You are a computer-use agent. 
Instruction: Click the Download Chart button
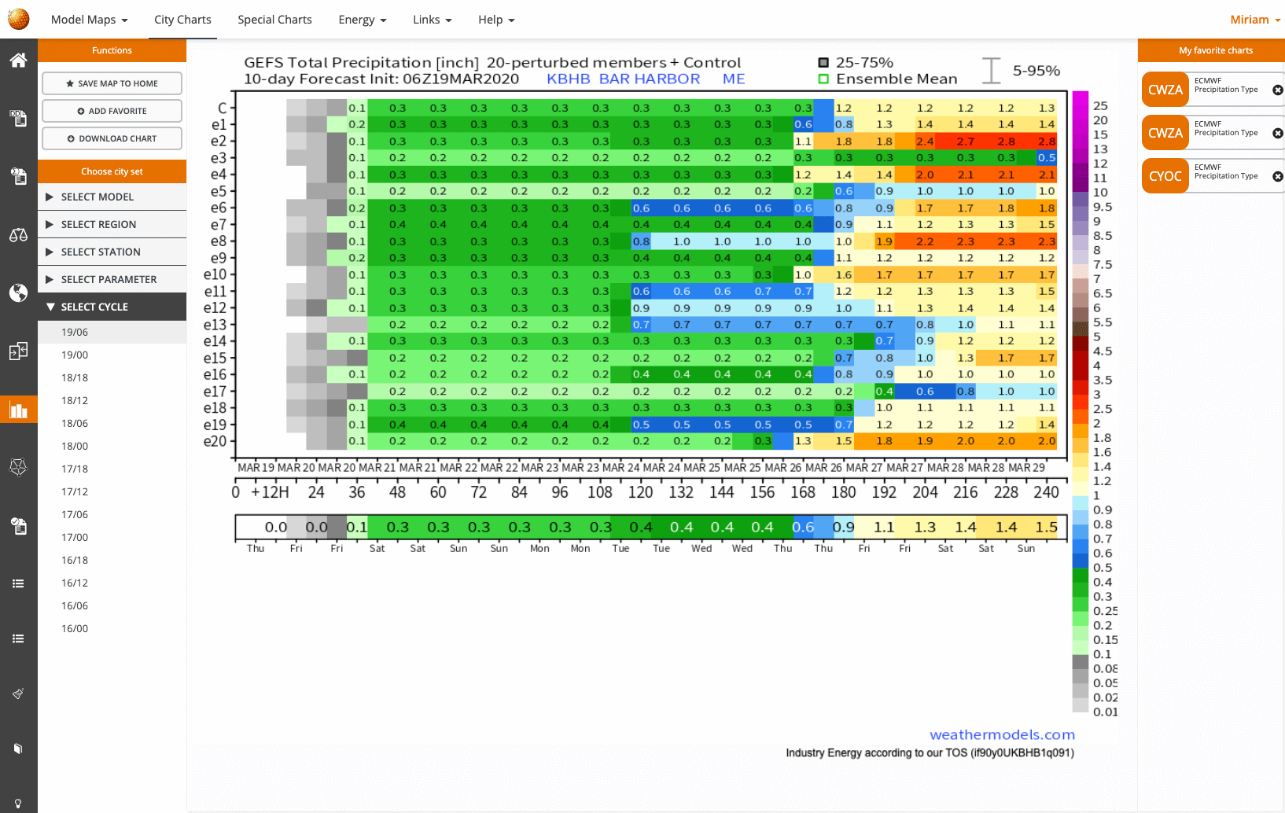coord(112,138)
